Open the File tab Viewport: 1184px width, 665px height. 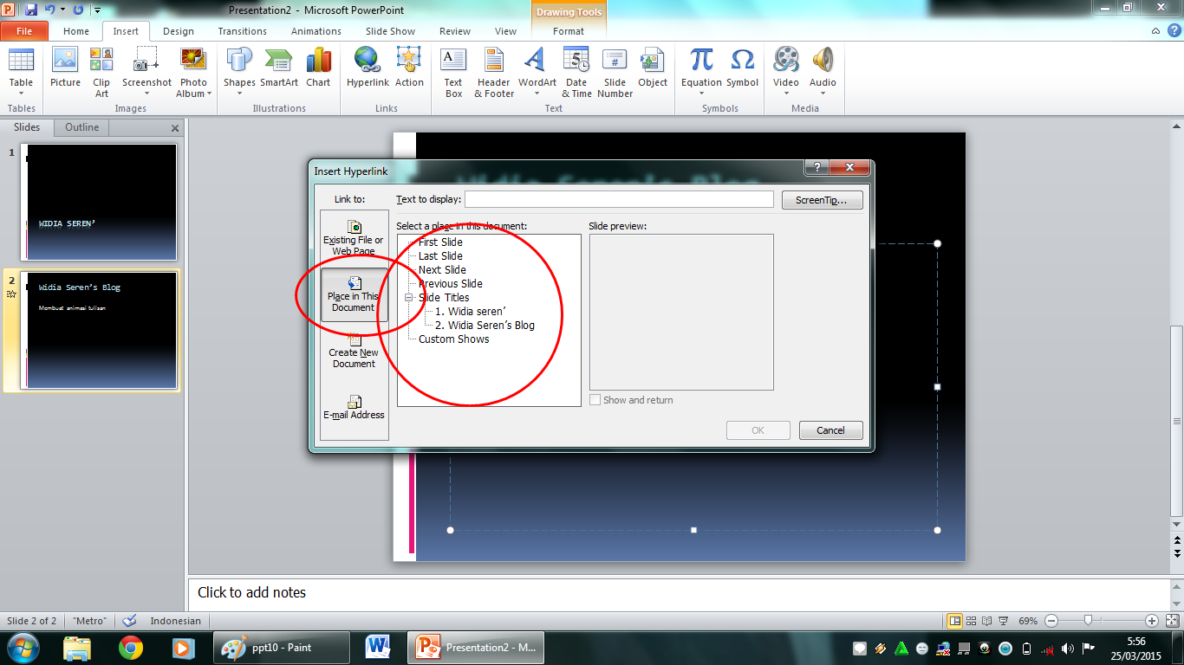point(24,31)
